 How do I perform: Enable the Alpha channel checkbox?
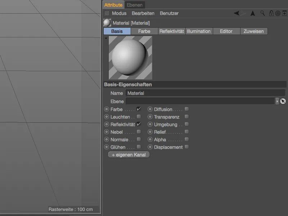(x=186, y=139)
